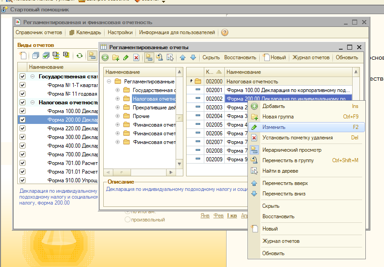This screenshot has width=384, height=267.
Task: Click the expand tree icon in Виды отчетов toolbar
Action: [66, 55]
